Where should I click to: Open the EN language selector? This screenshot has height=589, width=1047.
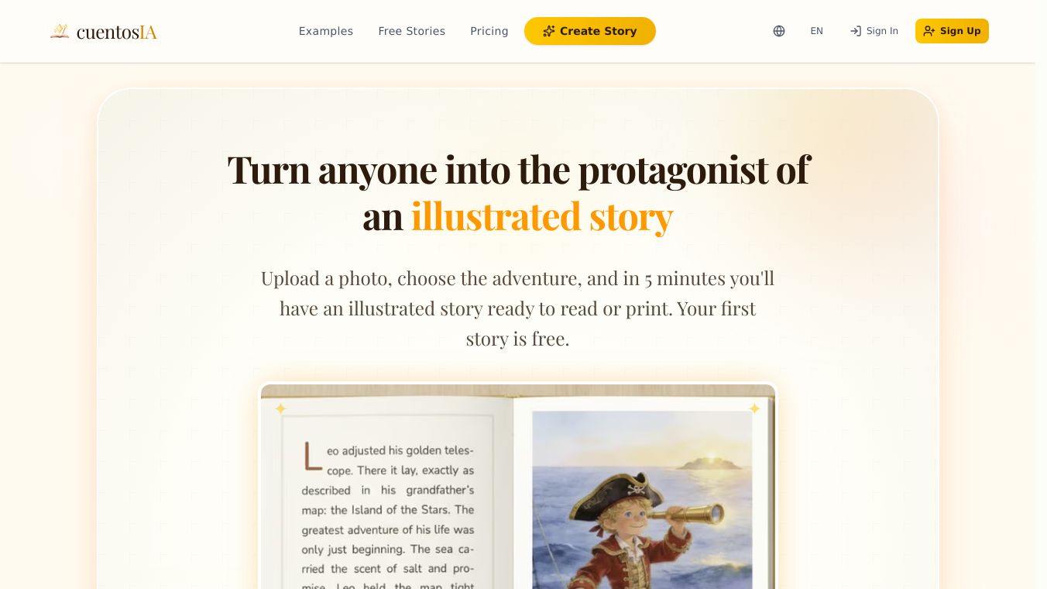click(816, 31)
